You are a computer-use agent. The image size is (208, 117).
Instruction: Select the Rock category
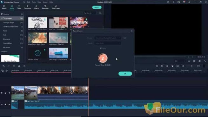12,31
